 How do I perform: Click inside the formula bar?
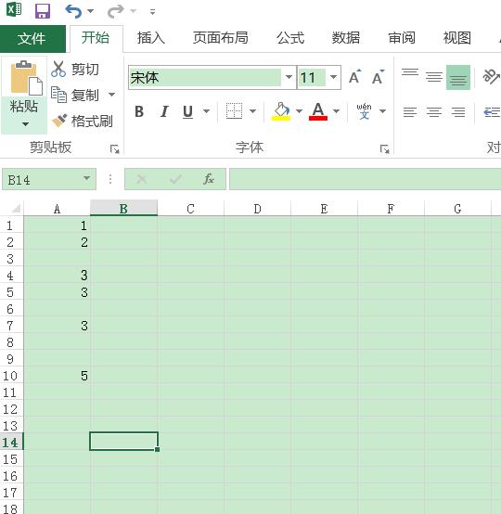(365, 179)
